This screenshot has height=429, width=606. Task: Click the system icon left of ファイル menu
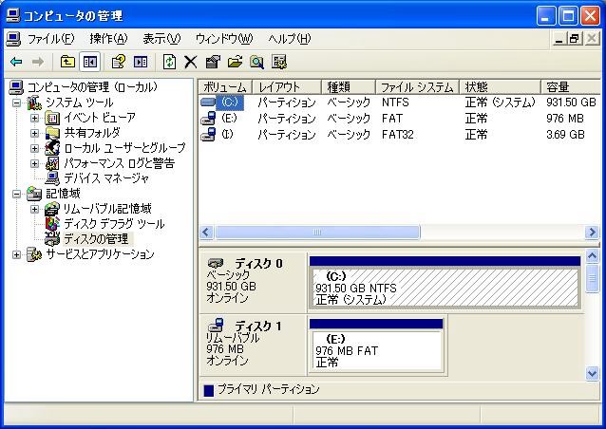click(13, 39)
